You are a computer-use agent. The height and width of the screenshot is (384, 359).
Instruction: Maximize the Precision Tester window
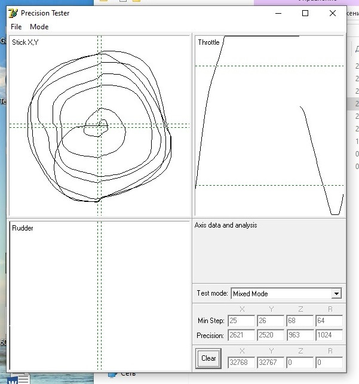305,13
